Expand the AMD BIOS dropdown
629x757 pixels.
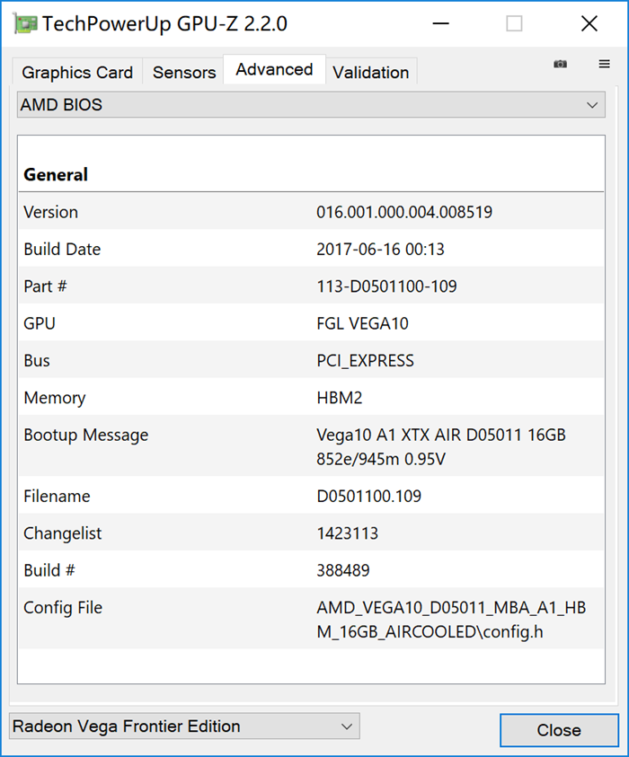pyautogui.click(x=311, y=105)
